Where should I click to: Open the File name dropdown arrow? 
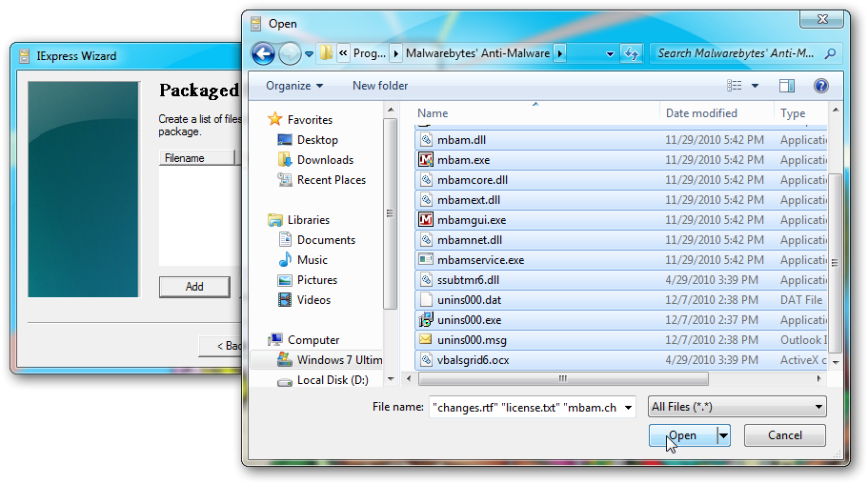628,408
